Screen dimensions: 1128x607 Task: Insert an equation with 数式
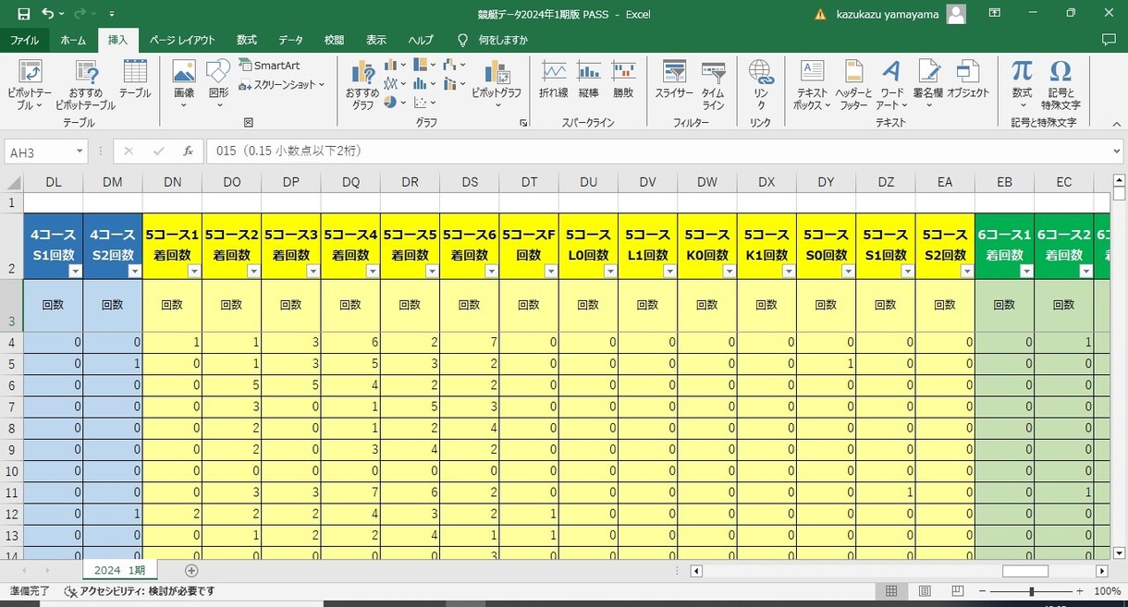pyautogui.click(x=1022, y=84)
